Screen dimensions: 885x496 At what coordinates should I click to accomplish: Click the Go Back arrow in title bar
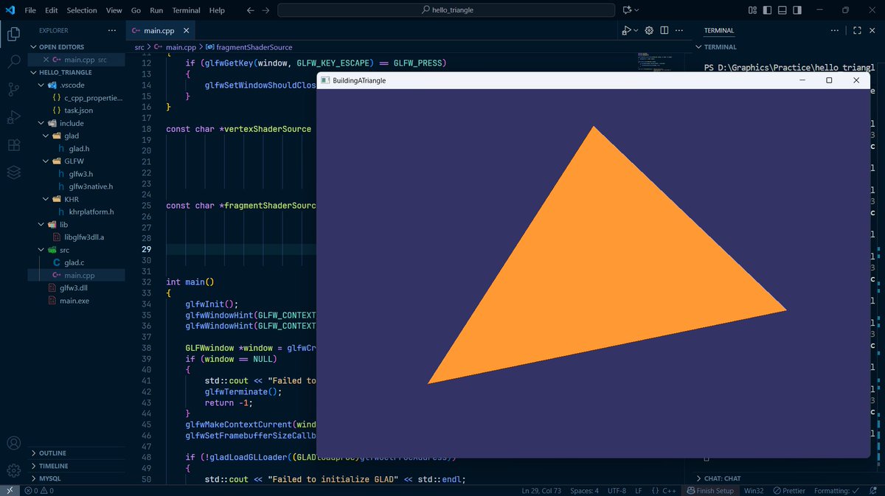[249, 10]
